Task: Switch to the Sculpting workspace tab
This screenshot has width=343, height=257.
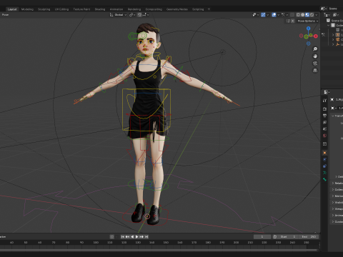Action: point(44,9)
